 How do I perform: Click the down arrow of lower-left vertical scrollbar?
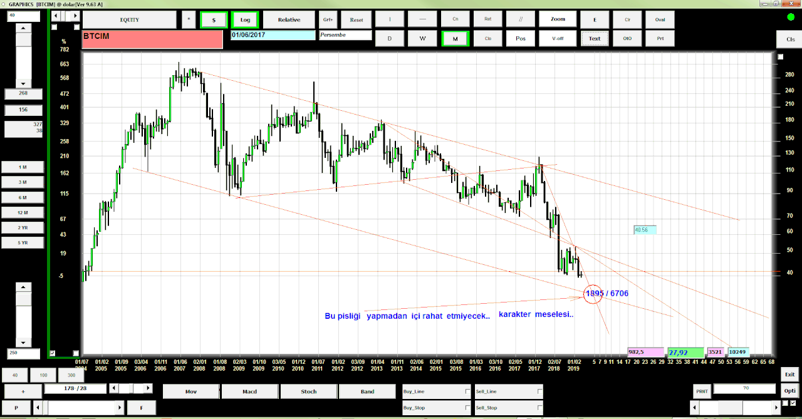[x=23, y=343]
